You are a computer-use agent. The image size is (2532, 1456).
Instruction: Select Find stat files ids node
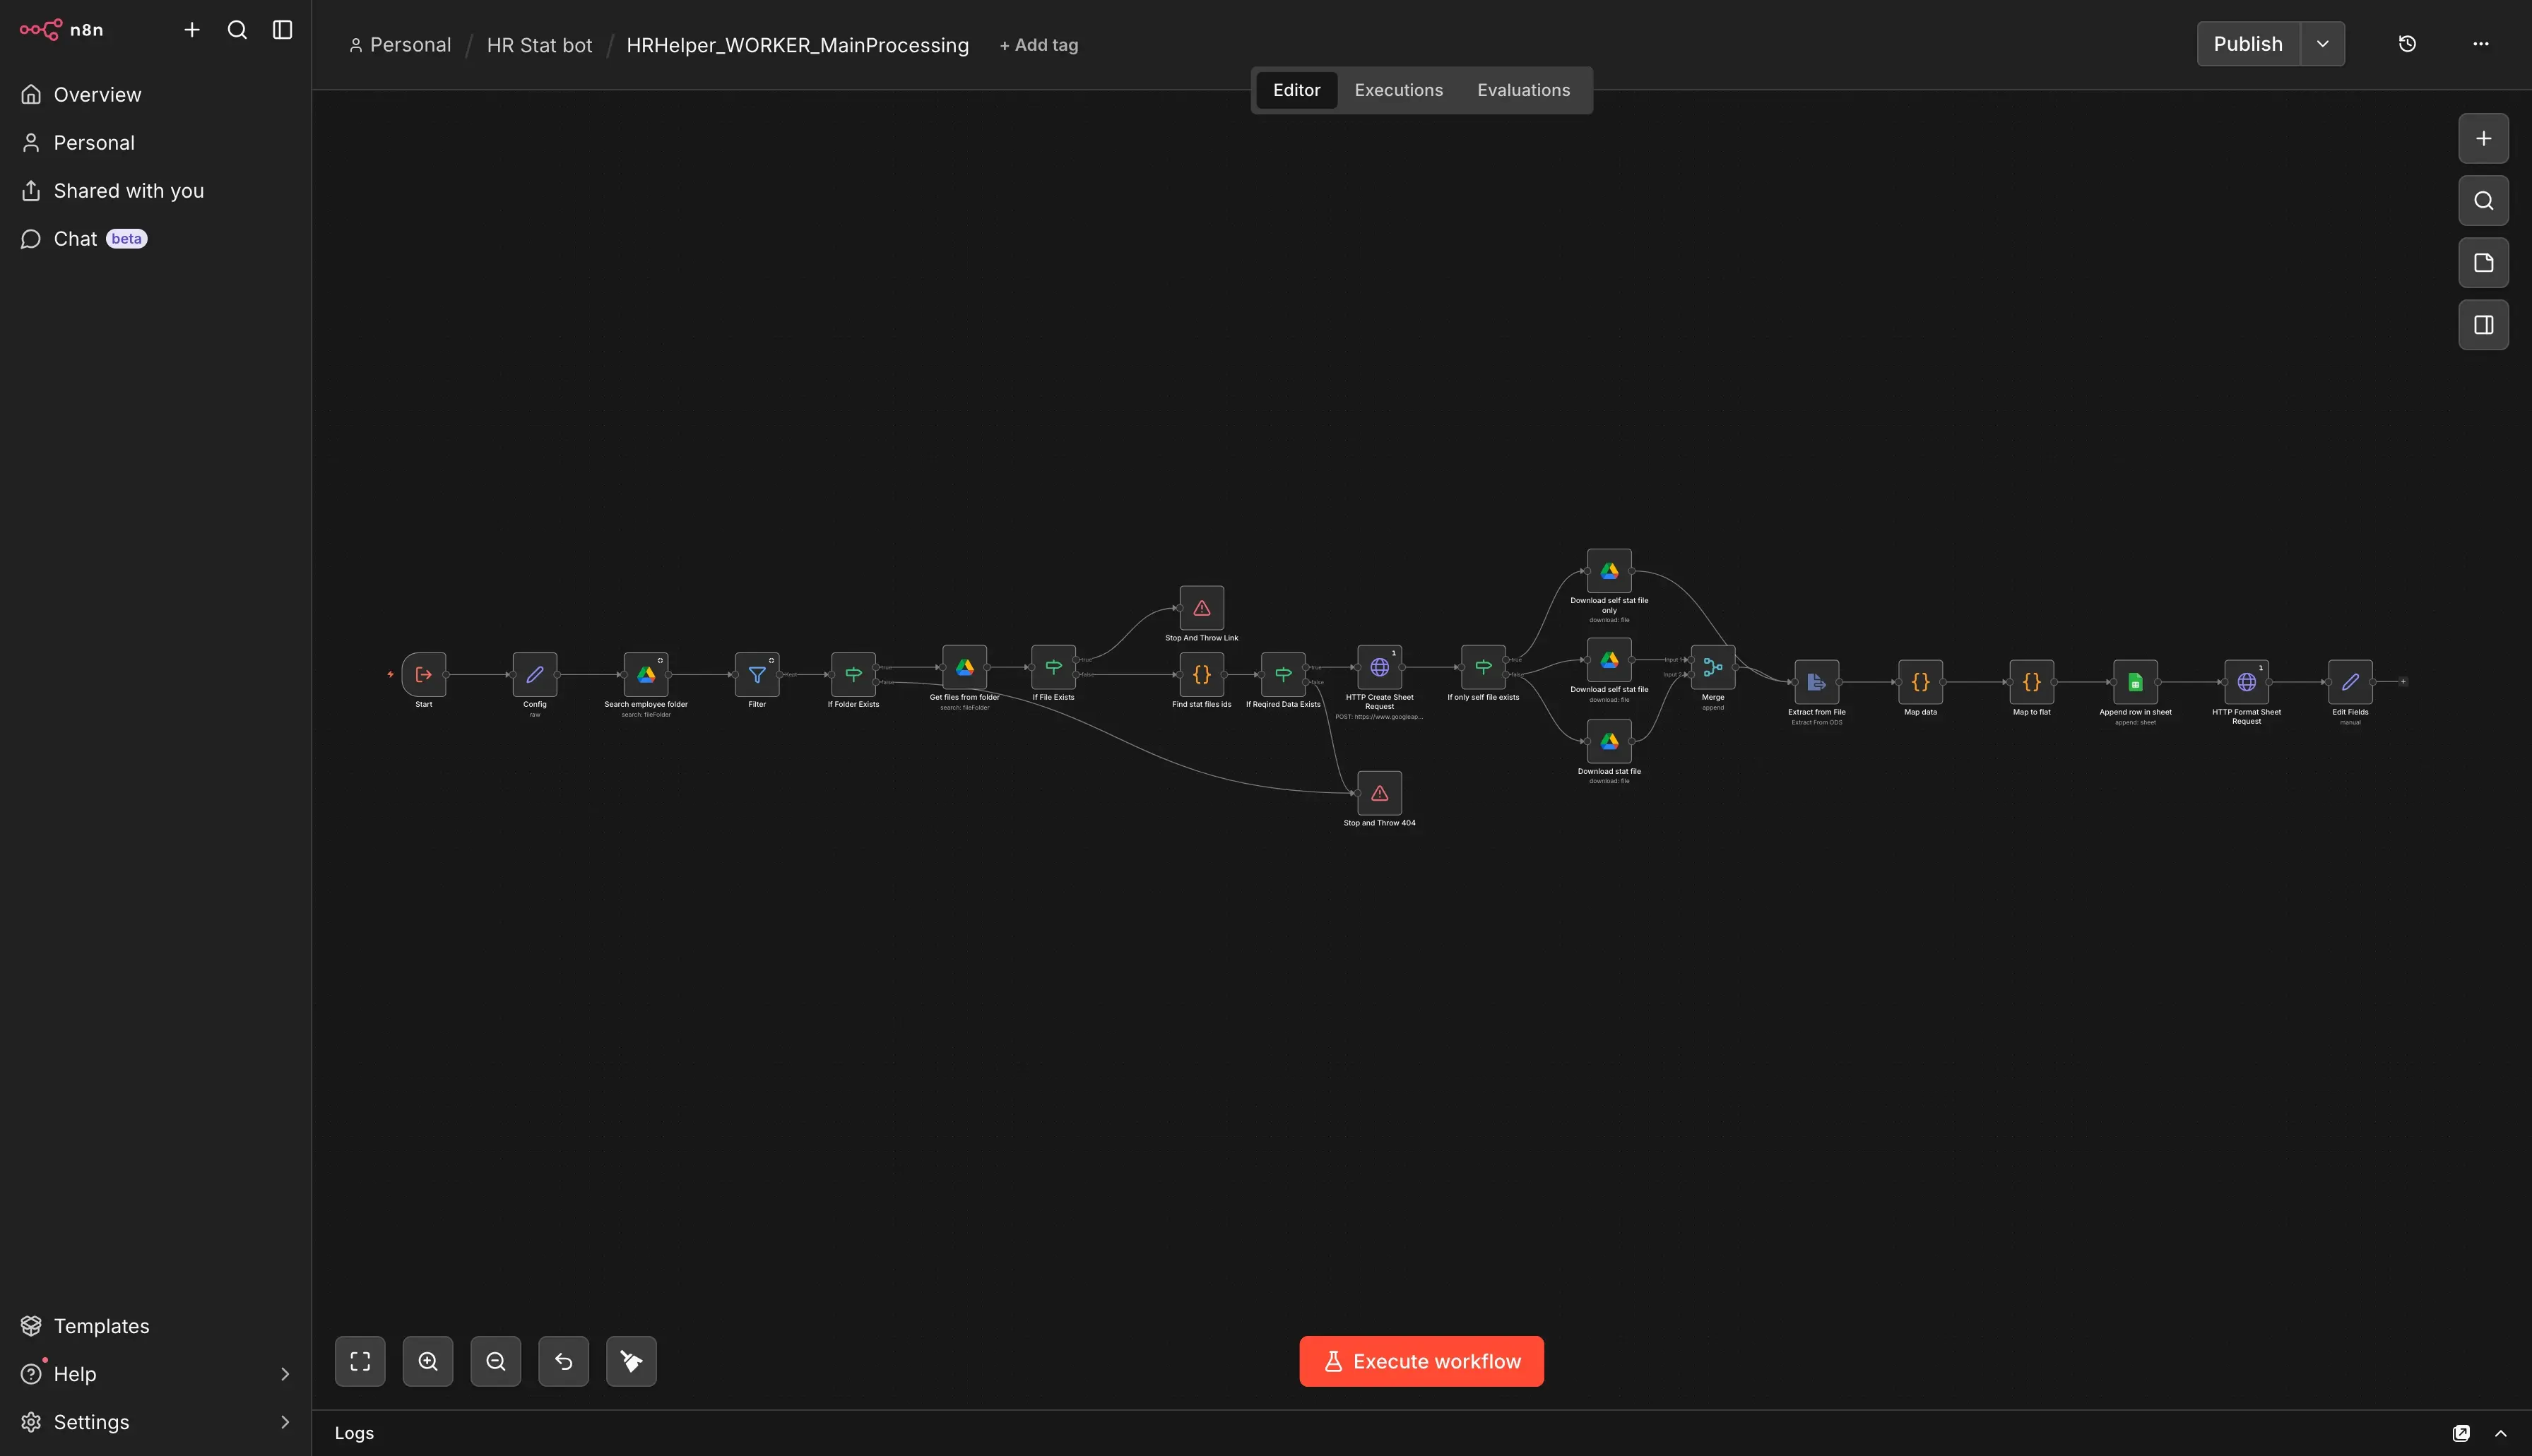1202,675
